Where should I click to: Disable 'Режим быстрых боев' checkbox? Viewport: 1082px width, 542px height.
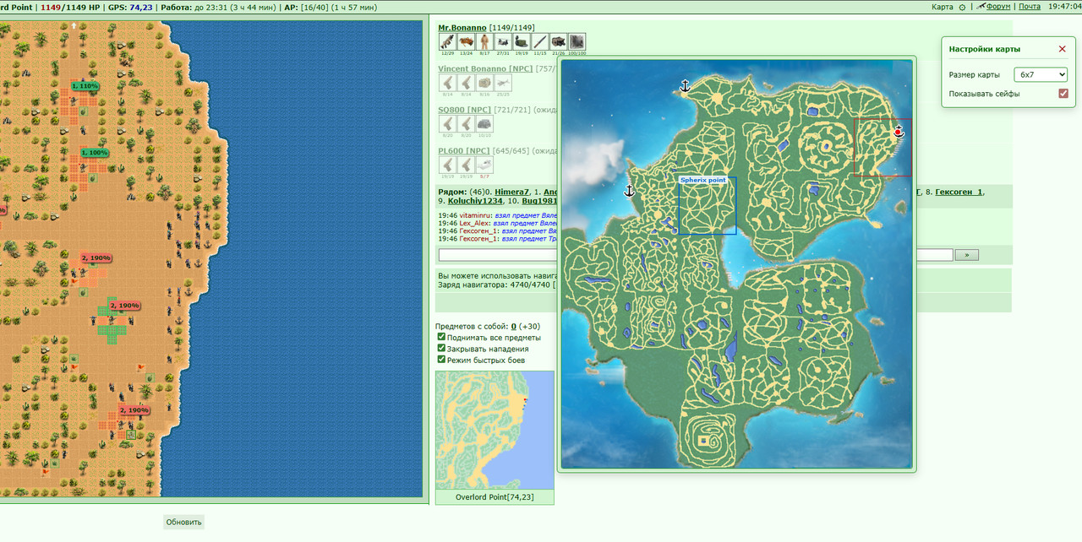click(x=441, y=360)
